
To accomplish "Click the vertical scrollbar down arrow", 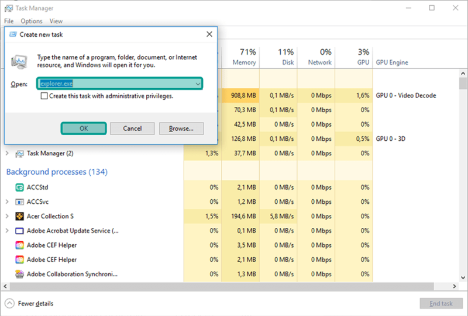I will (x=463, y=277).
